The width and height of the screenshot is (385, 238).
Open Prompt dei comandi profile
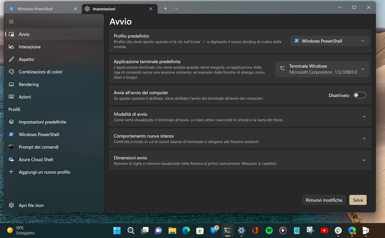coord(54,147)
